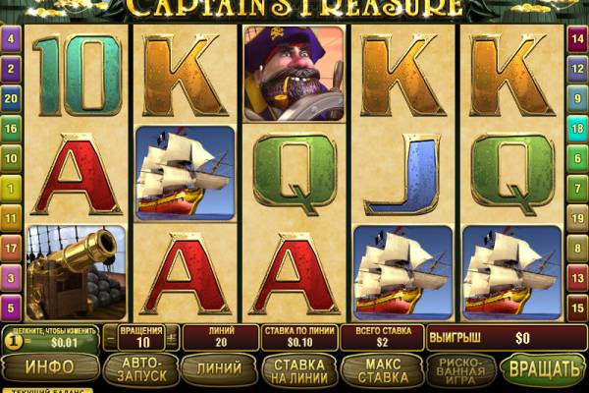Toggle payline marker 15

pyautogui.click(x=577, y=308)
